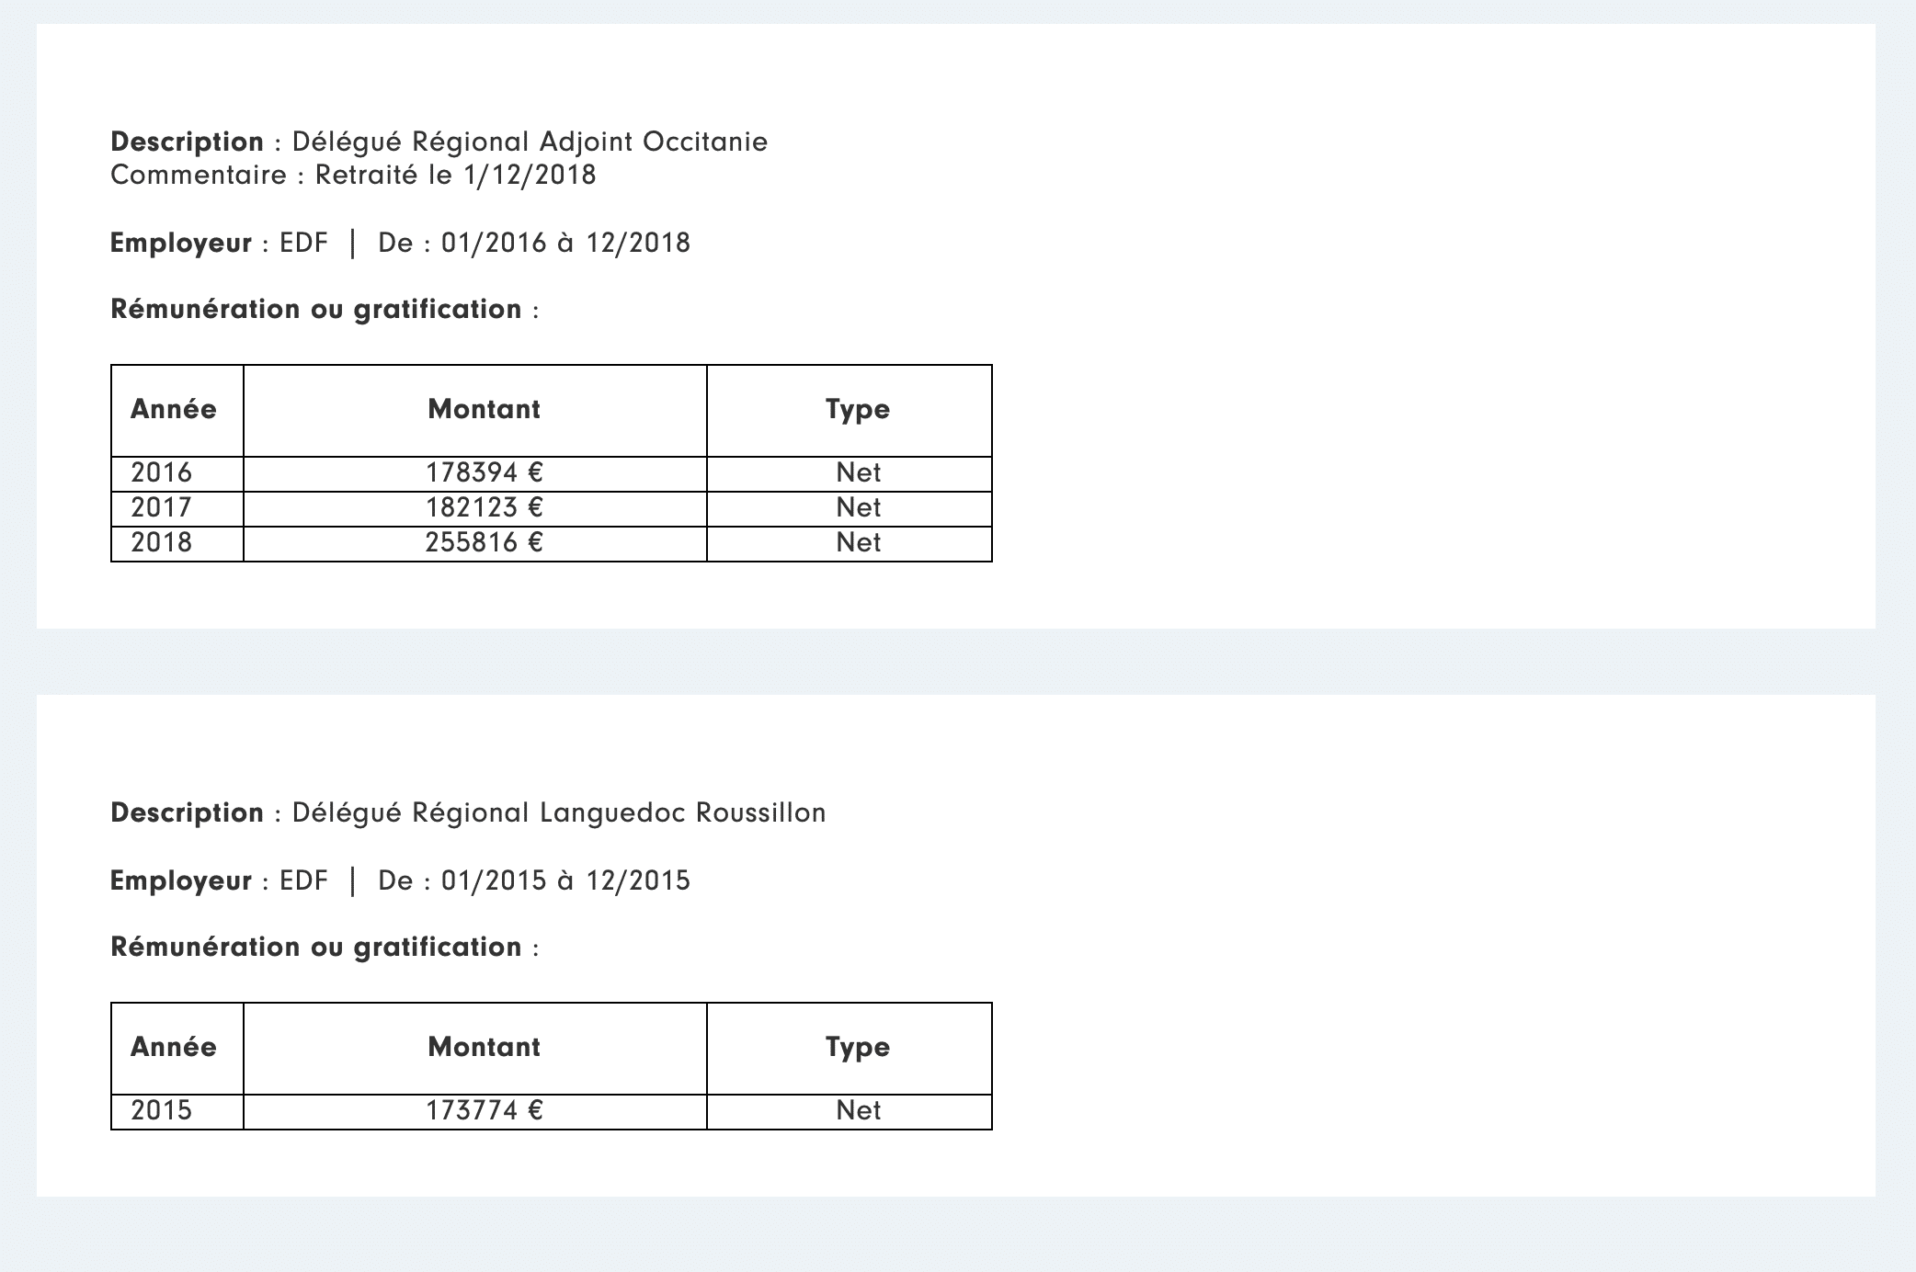Click the 'Type' header in the 2016–2018 table
1916x1272 pixels.
857,409
